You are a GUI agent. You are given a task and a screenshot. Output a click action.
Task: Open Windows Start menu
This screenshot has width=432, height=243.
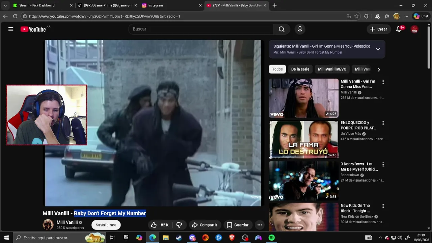tap(6, 238)
